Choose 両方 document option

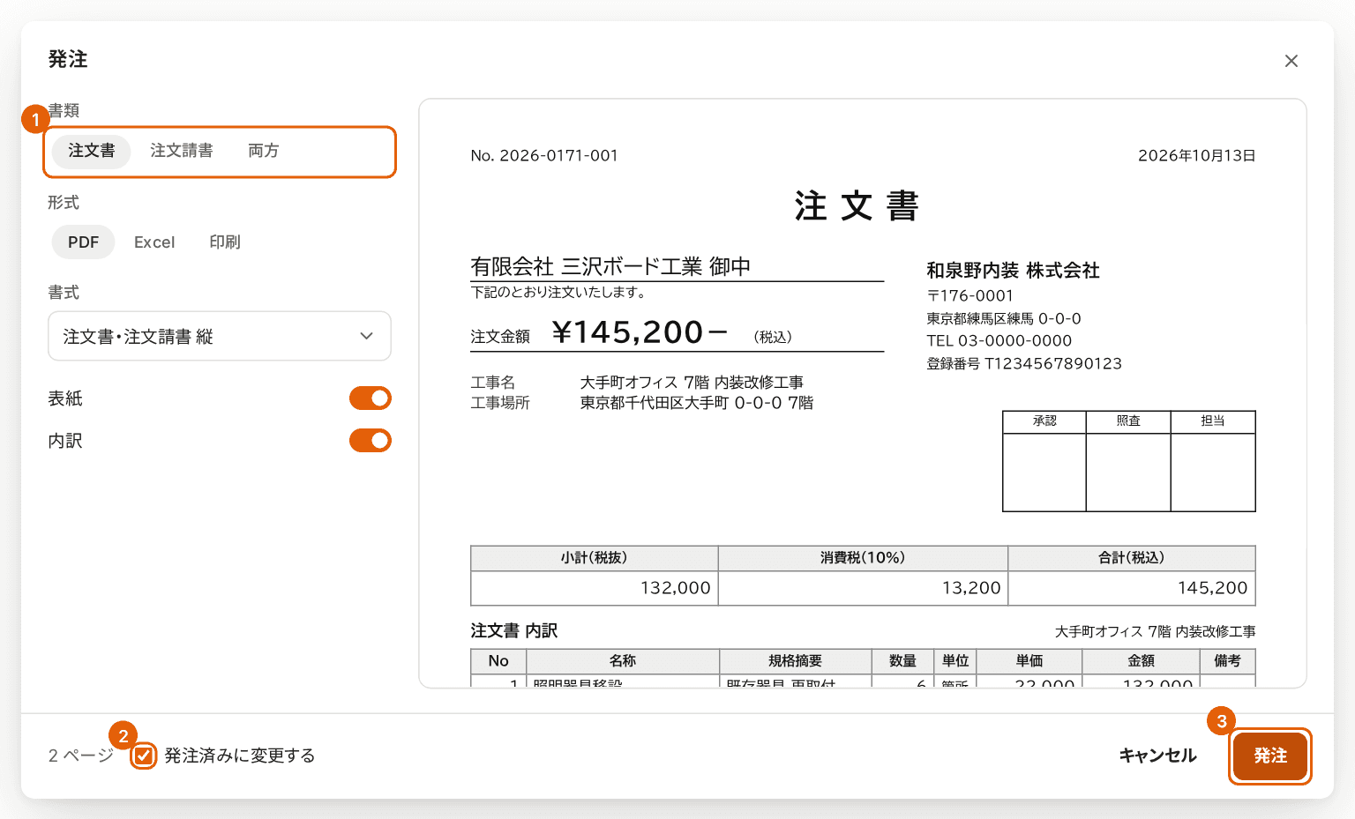click(264, 151)
